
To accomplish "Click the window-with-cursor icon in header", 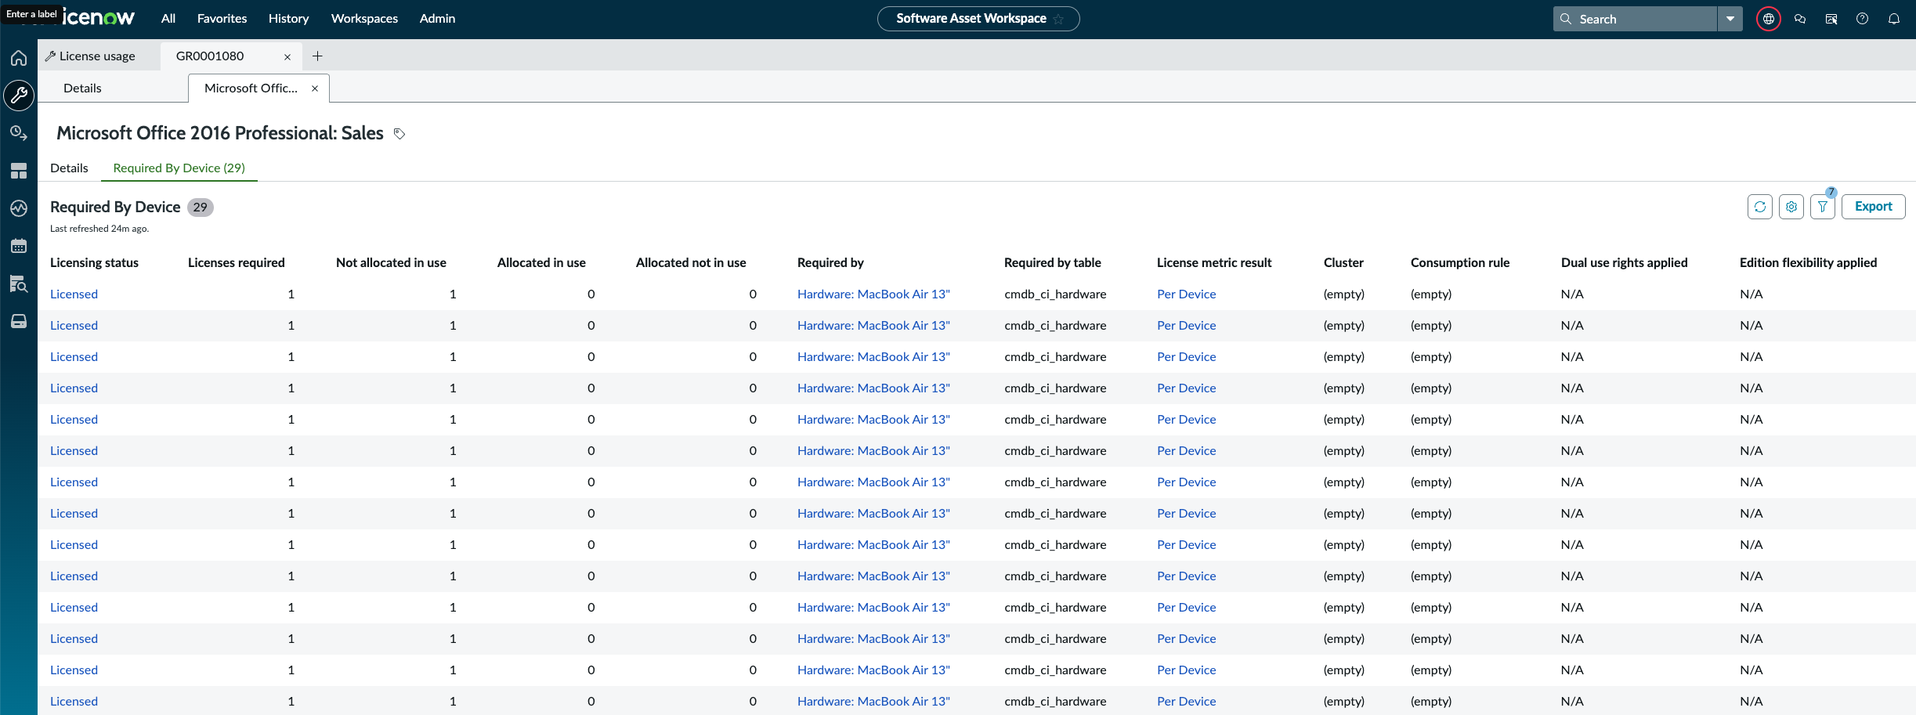I will (1831, 19).
